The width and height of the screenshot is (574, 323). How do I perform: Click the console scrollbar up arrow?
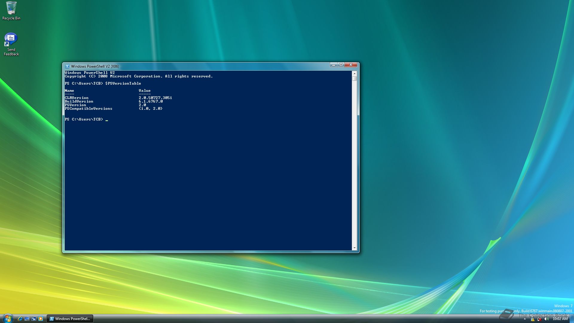coord(355,73)
